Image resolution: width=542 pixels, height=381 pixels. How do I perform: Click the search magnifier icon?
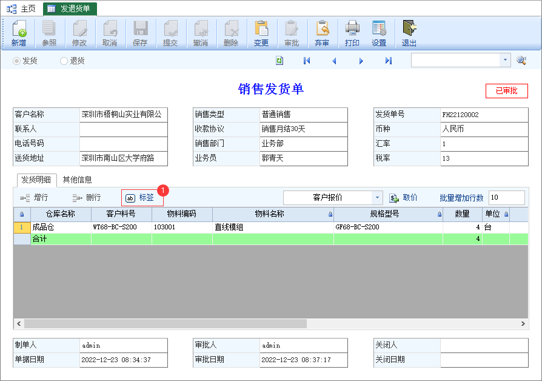tap(521, 61)
